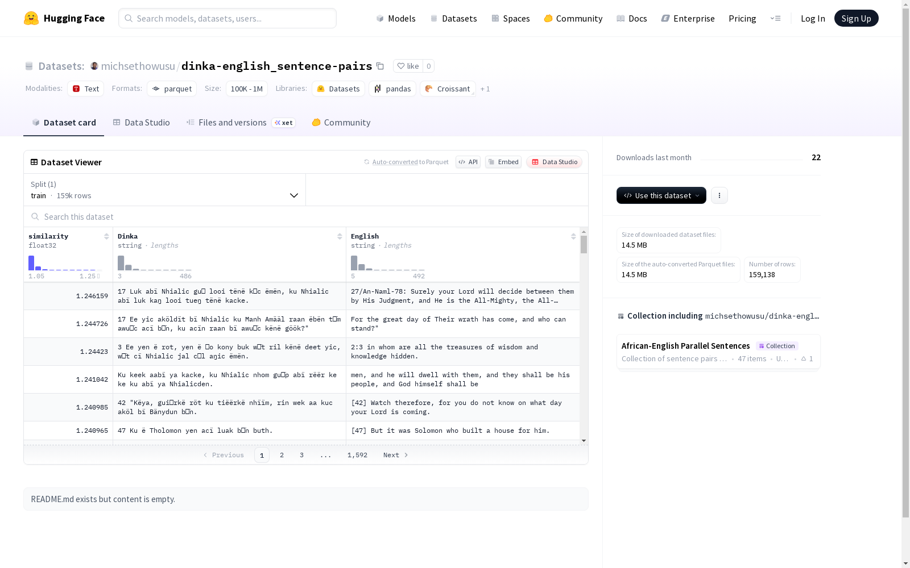Open Pricing page
This screenshot has height=568, width=910.
(x=742, y=18)
